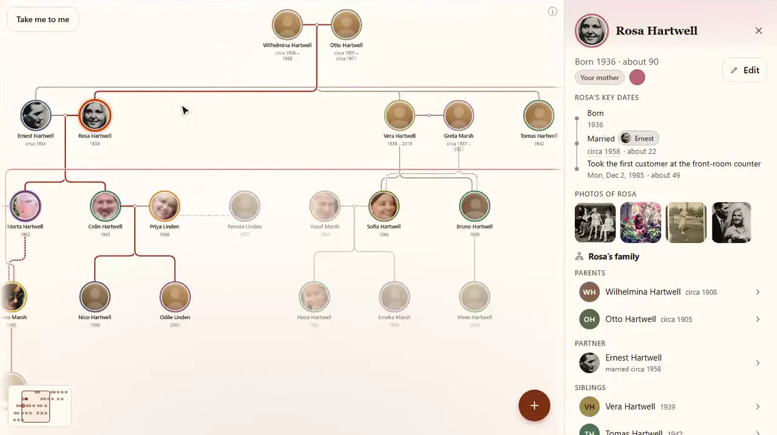Select Marta Hartwell node in the tree
This screenshot has height=435, width=777.
(25, 206)
